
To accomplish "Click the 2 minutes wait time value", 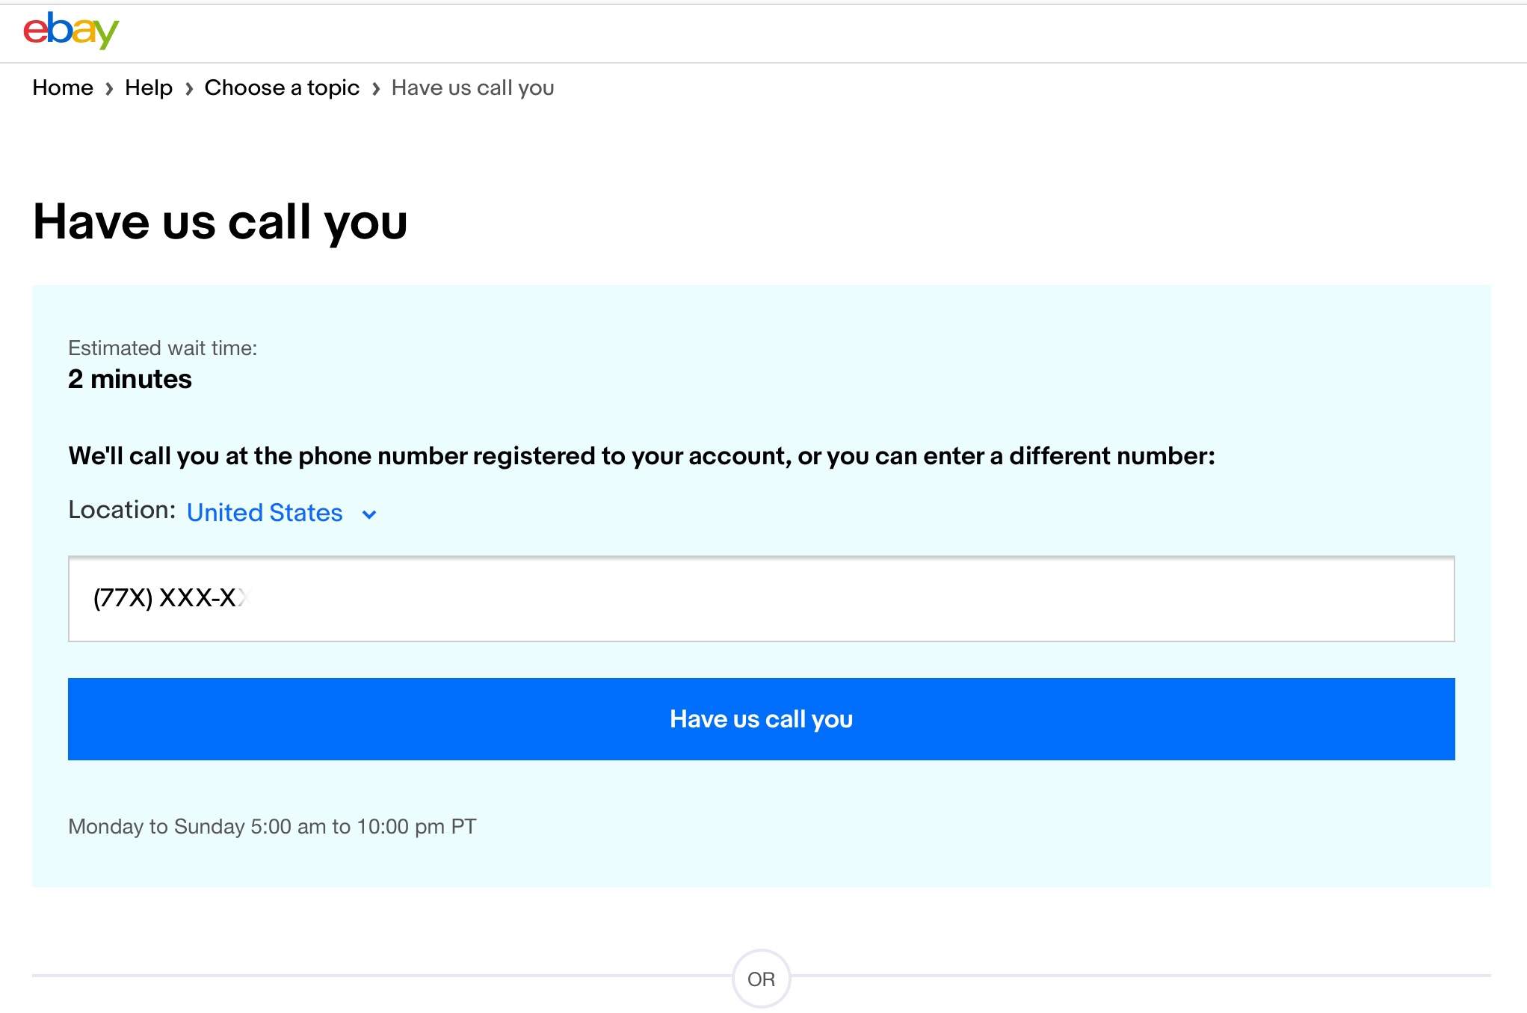I will [x=130, y=379].
